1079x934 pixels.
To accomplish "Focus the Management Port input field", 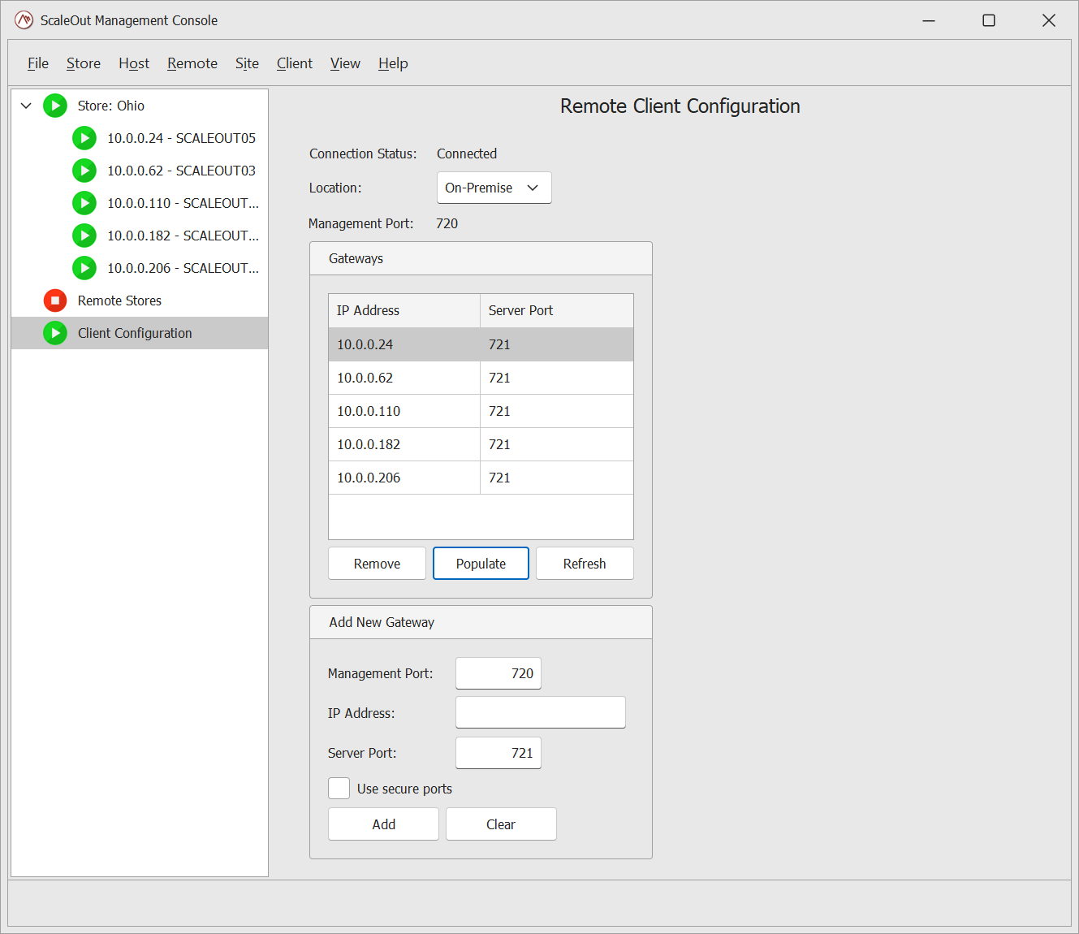I will point(498,673).
